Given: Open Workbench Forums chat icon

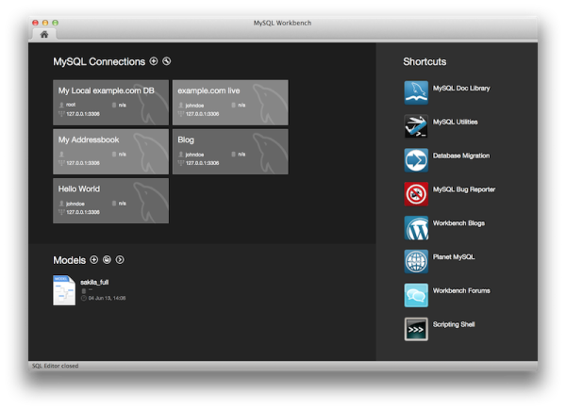Looking at the screenshot, I should click(x=416, y=295).
